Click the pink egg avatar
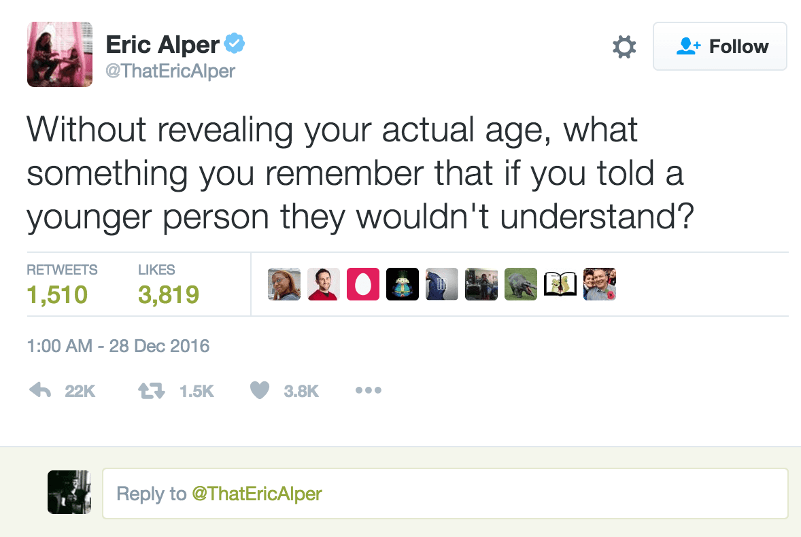This screenshot has width=801, height=537. (362, 284)
